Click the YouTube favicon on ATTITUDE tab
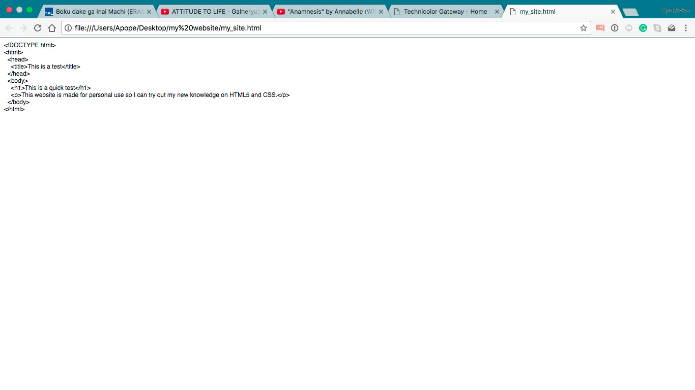 click(165, 12)
